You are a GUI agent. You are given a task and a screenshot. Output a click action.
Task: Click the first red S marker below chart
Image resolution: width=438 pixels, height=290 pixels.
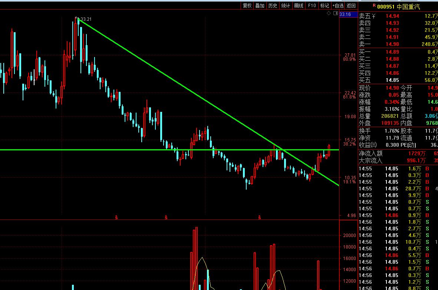point(116,217)
